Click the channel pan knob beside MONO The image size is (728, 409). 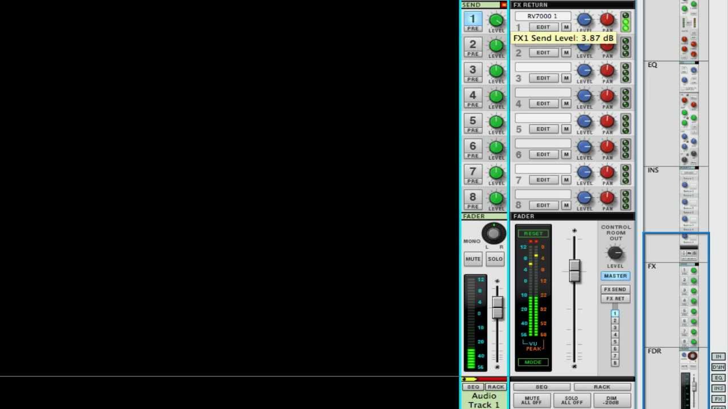click(x=494, y=233)
